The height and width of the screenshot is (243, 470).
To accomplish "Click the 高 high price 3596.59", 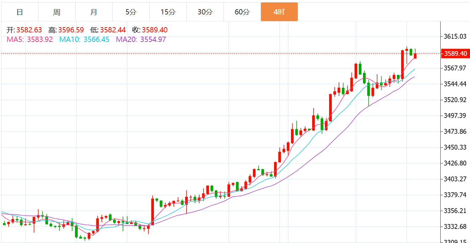I will (x=71, y=30).
